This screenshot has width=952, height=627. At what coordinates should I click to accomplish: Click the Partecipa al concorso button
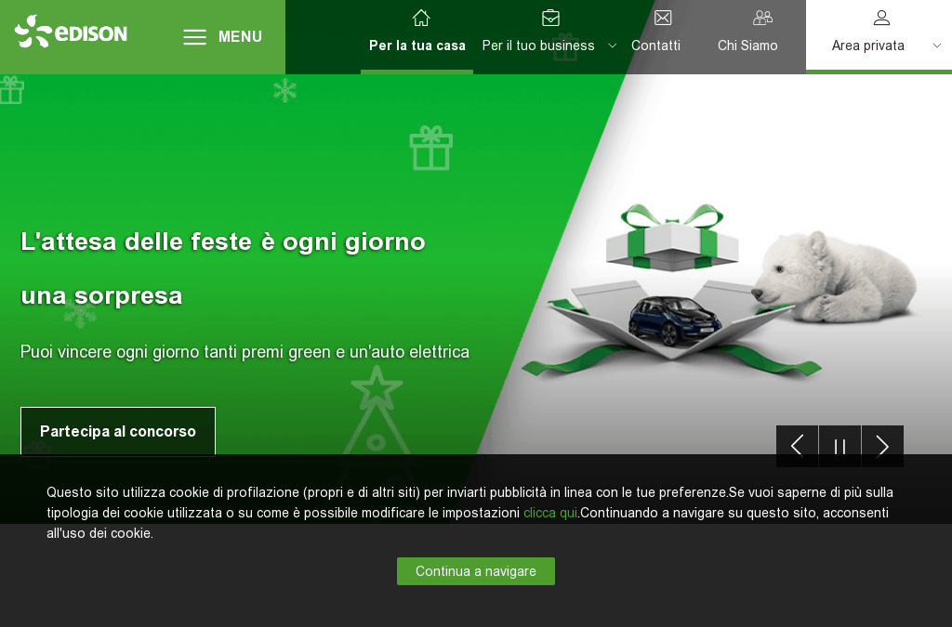118,431
